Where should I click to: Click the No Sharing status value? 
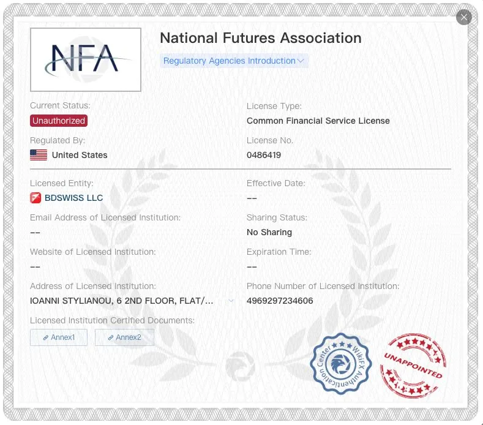pos(269,232)
